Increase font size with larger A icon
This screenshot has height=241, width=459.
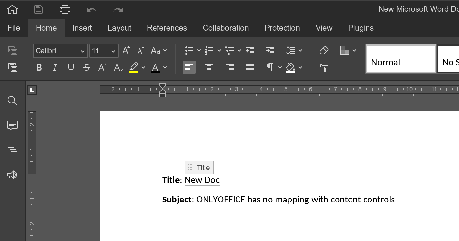click(126, 51)
